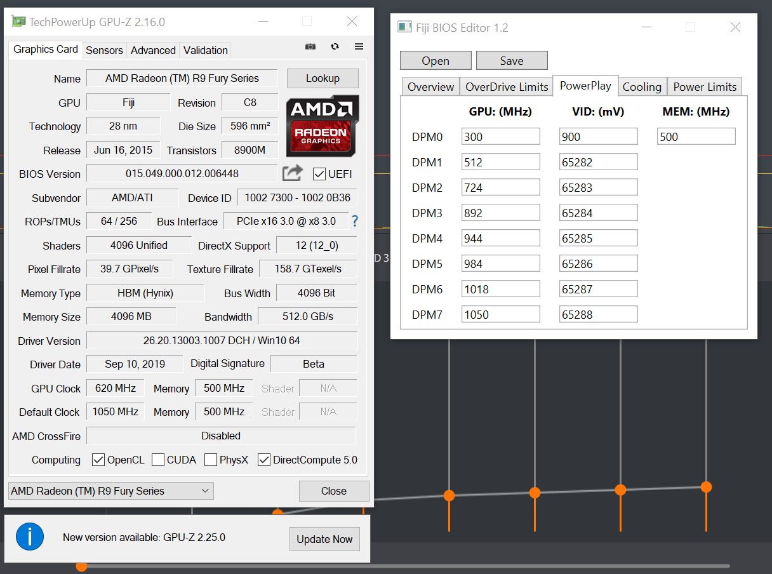Click the DPM7 VID field showing 65288

pos(599,314)
